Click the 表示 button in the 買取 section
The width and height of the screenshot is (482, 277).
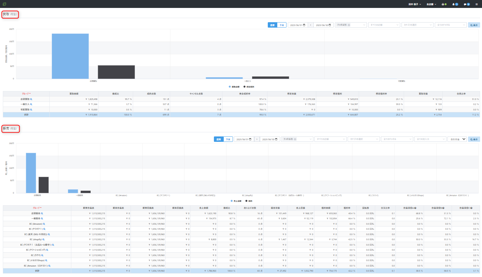[x=474, y=25]
